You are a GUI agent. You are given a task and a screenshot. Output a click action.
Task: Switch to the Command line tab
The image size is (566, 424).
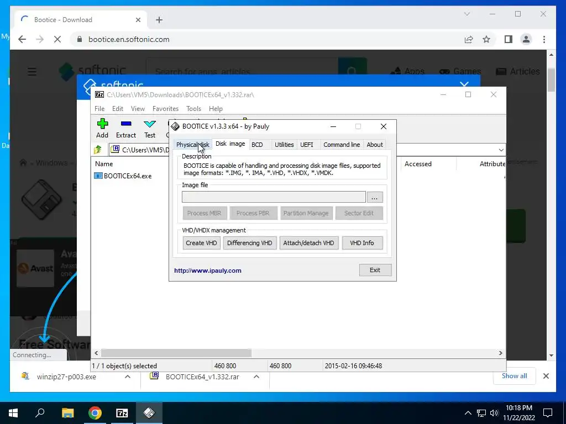[x=342, y=145]
